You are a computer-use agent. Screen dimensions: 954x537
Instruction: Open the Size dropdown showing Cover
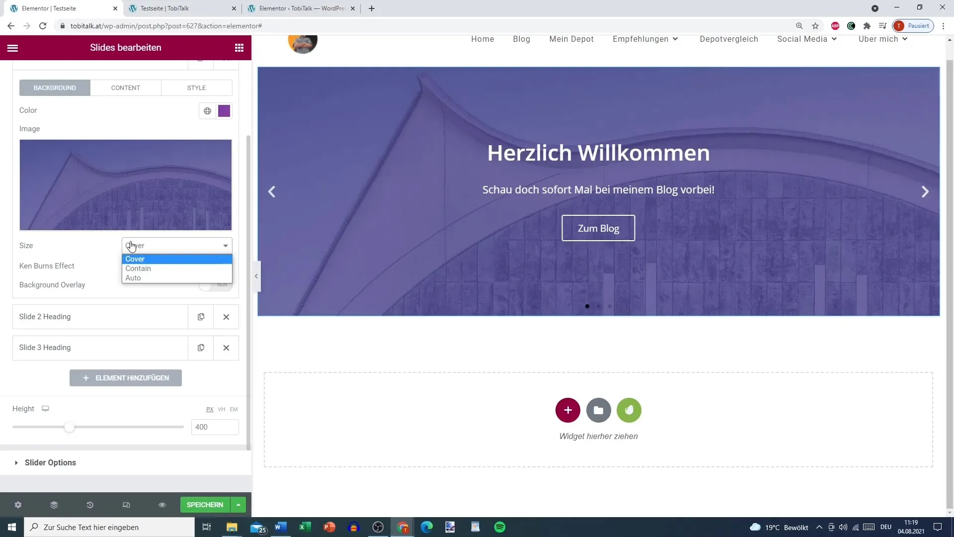(x=177, y=246)
